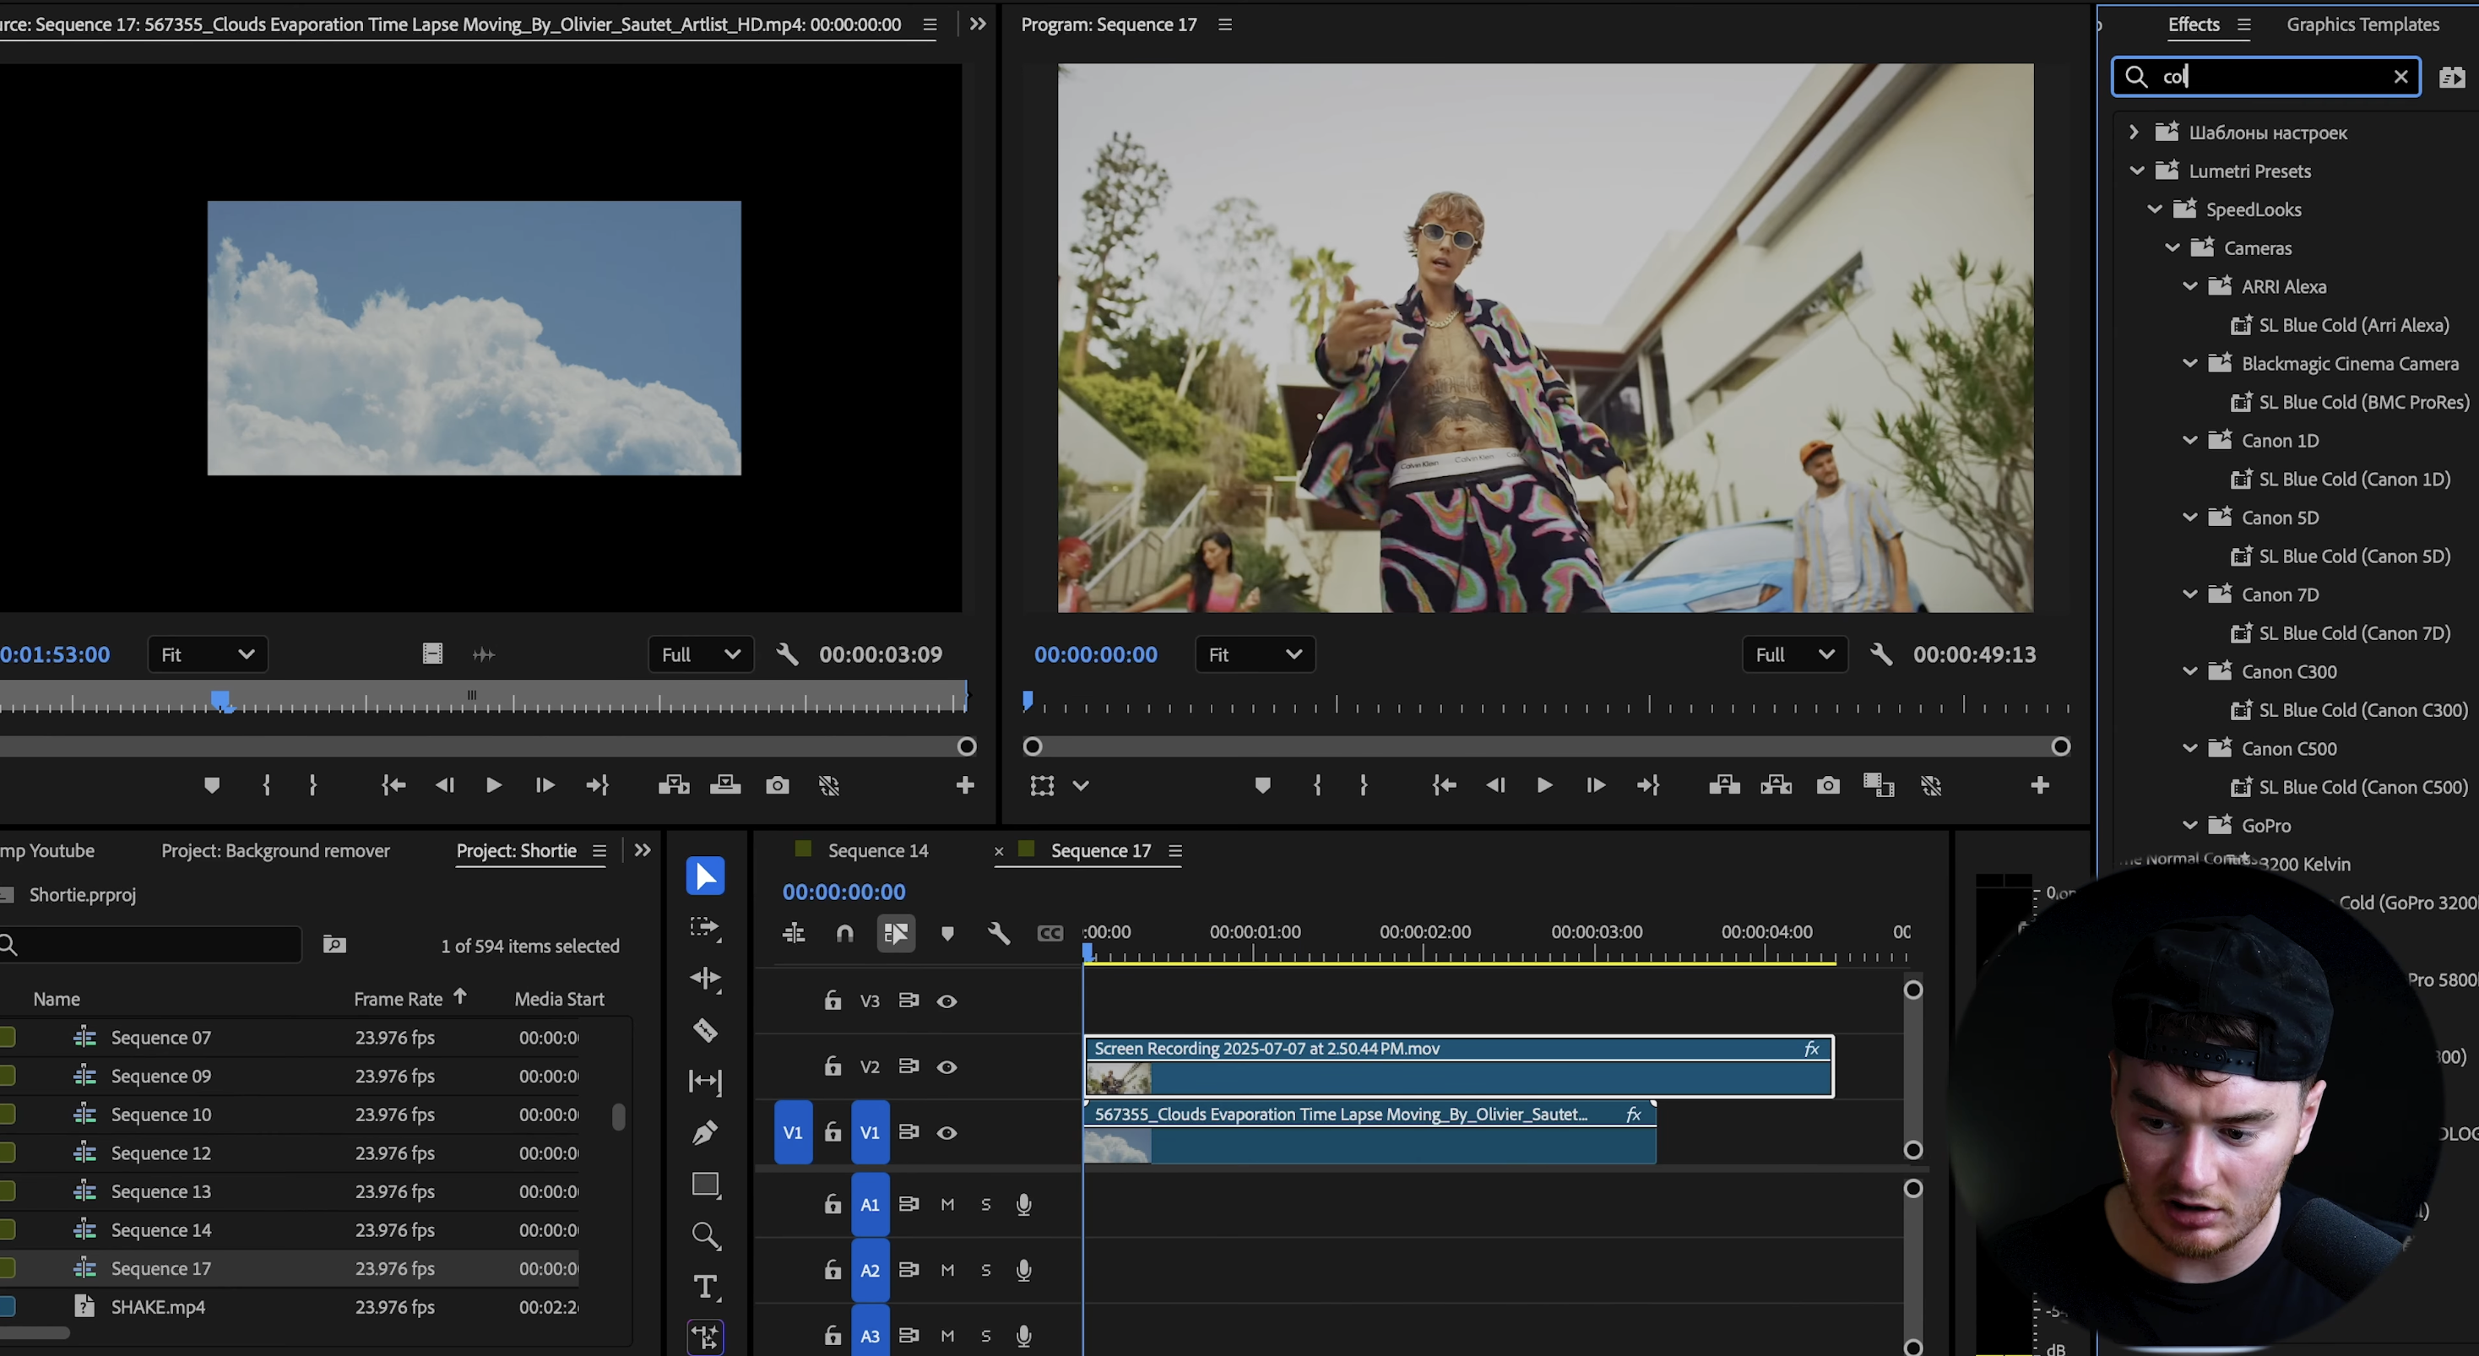
Task: Open Source monitor settings wrench
Action: (786, 654)
